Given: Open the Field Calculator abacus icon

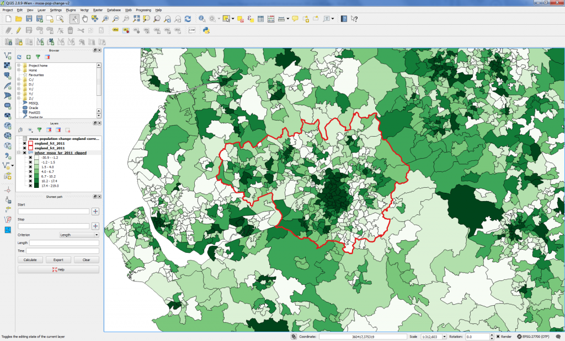Looking at the screenshot, I should pos(271,19).
